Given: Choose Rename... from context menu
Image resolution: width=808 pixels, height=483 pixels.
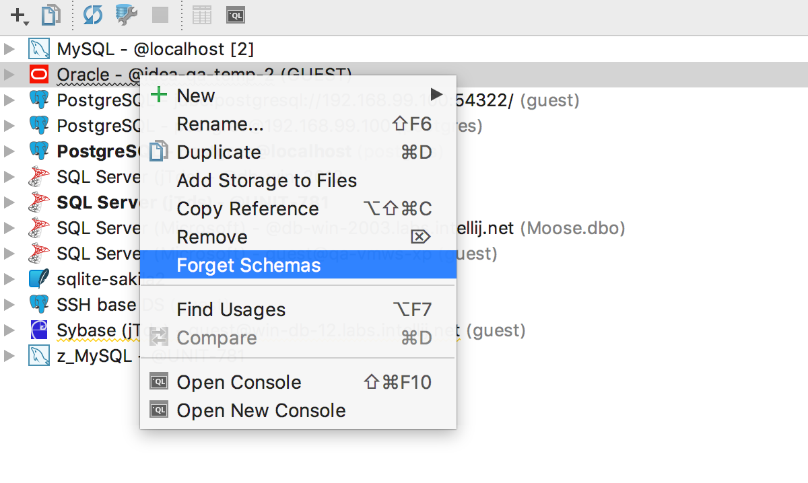Looking at the screenshot, I should (x=220, y=124).
